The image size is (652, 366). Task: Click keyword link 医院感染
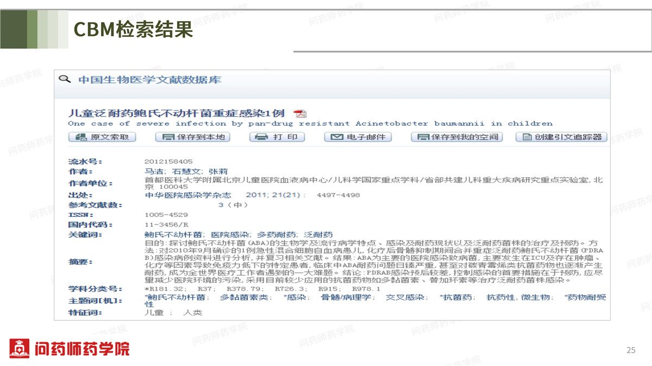pos(230,235)
